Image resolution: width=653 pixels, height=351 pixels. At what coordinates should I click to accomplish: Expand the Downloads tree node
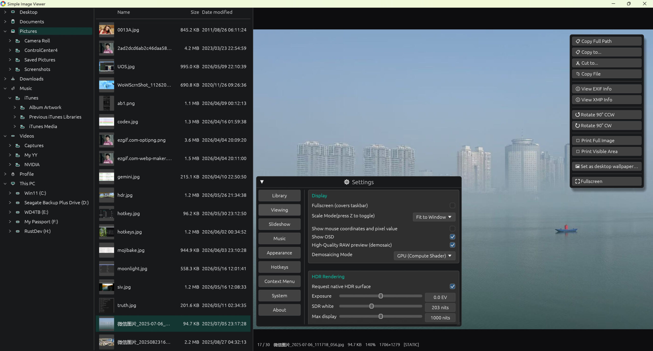click(5, 79)
